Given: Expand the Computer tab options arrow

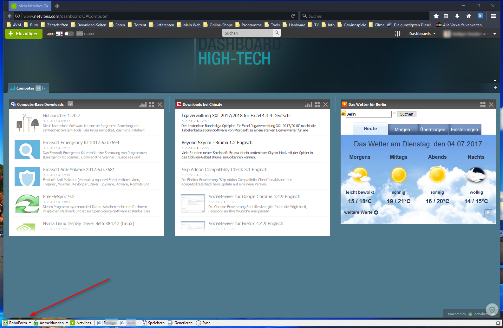Looking at the screenshot, I should [x=44, y=88].
